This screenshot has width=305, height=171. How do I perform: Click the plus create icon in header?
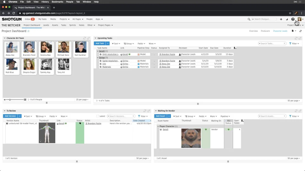[x=281, y=19]
